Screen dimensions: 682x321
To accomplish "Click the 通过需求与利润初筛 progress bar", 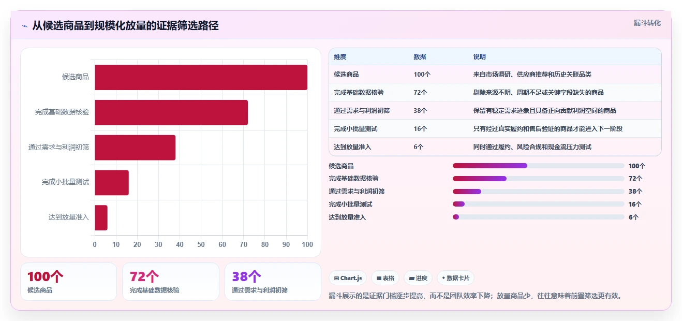I will (x=539, y=192).
